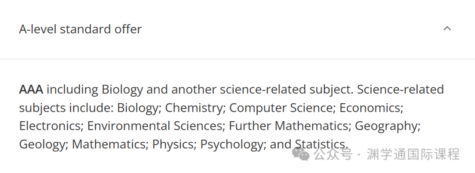Click the standalone Mathematics after Geology
The height and width of the screenshot is (173, 475).
(x=109, y=144)
